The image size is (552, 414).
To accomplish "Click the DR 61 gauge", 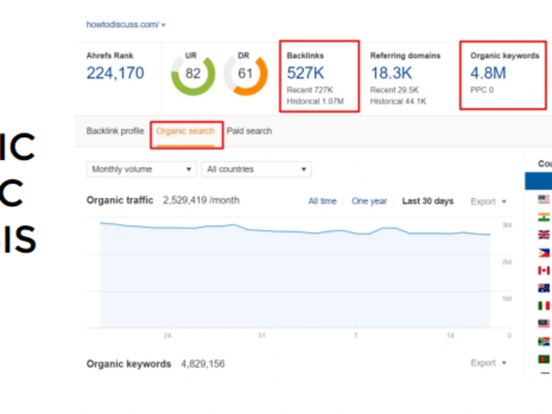I will click(246, 74).
